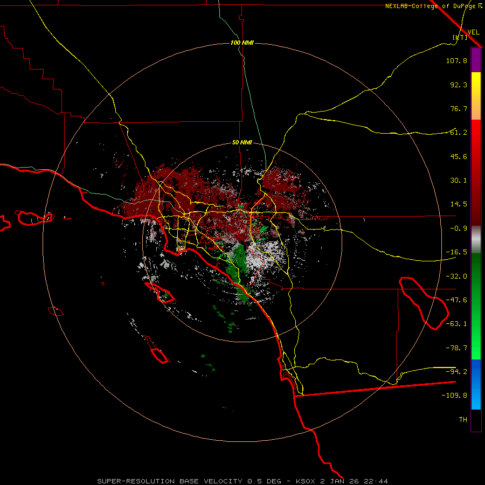The image size is (485, 485).
Task: Pick the yellow segment of the velocity color bar
Action: tap(476, 95)
